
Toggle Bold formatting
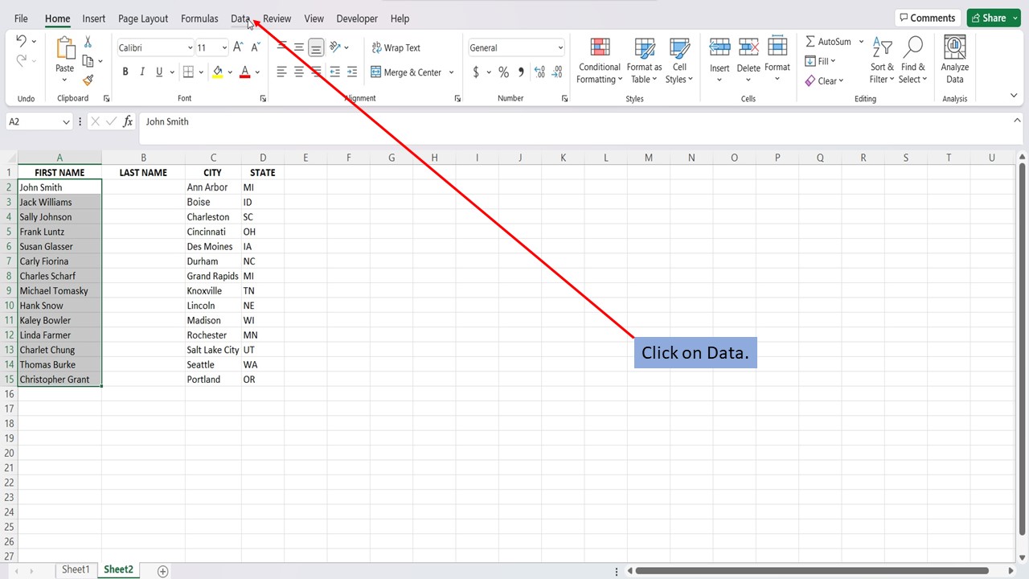125,72
